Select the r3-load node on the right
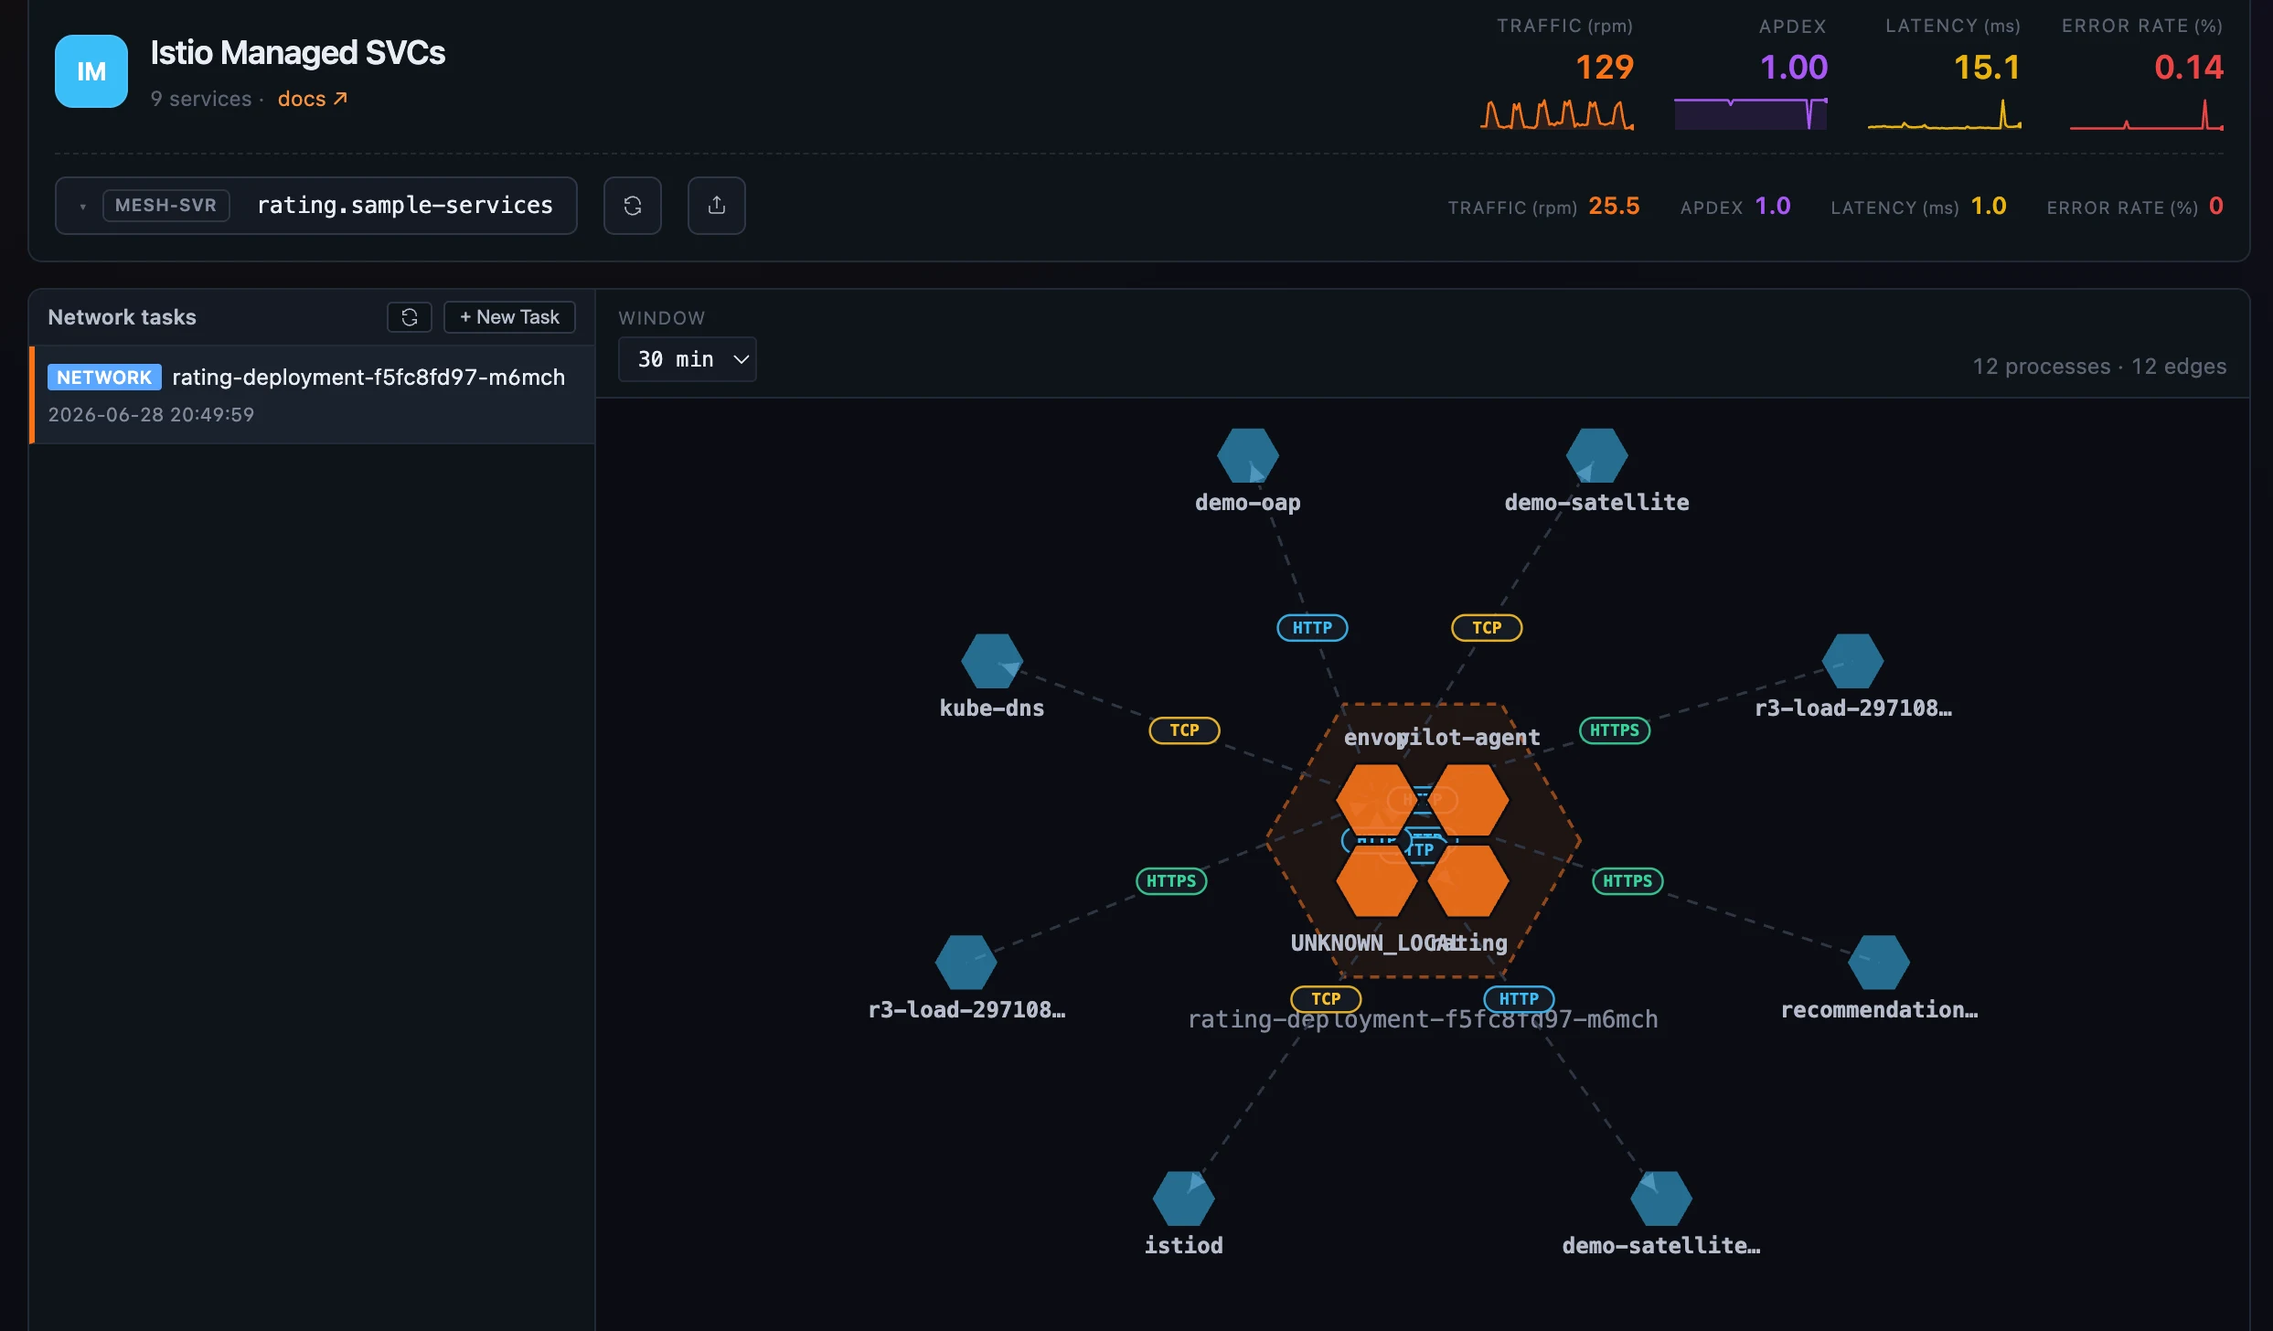This screenshot has width=2273, height=1331. click(1853, 661)
